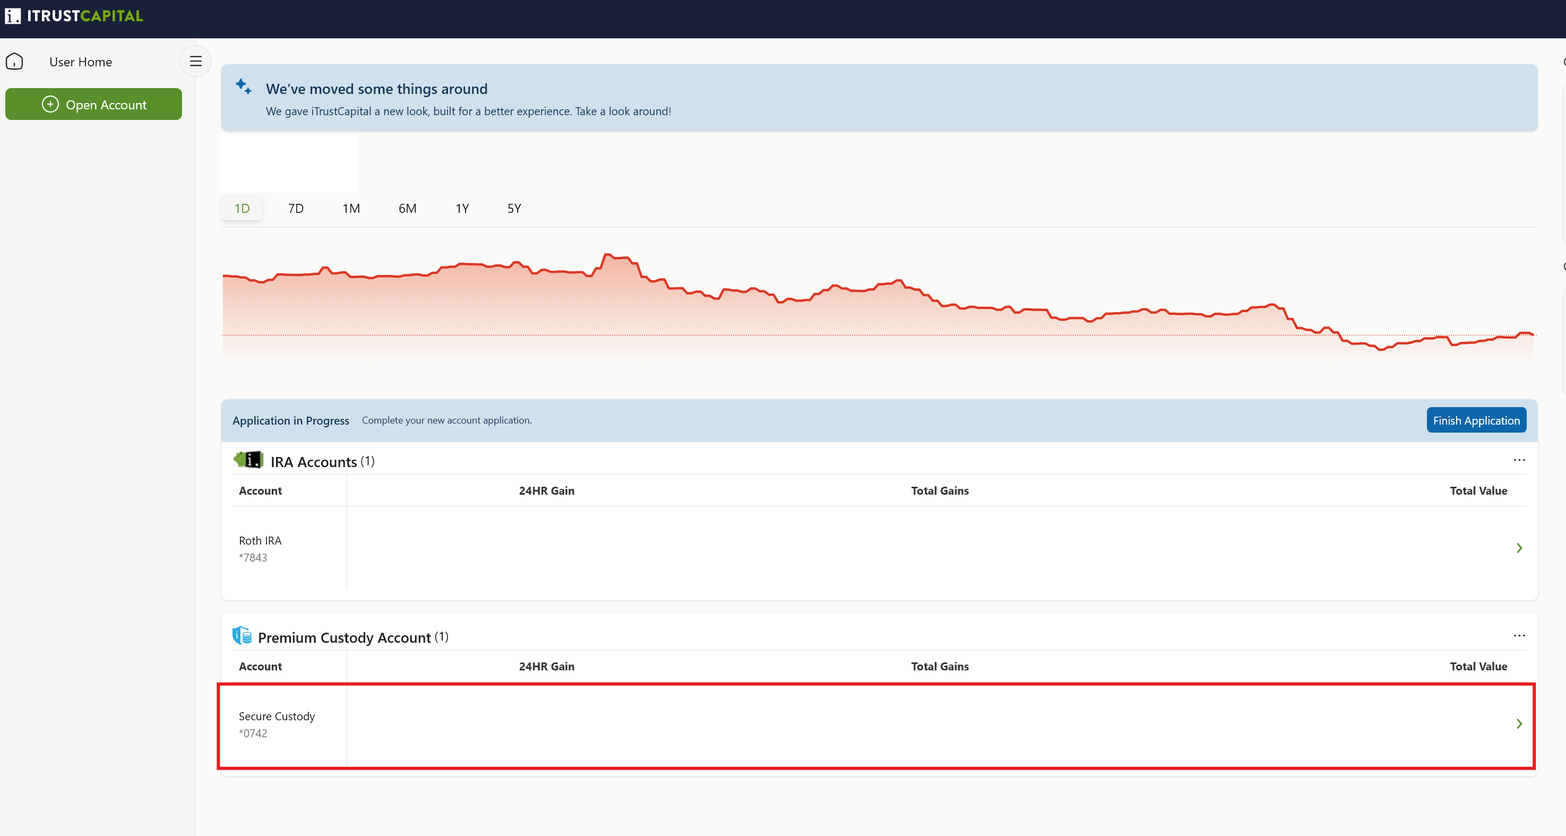Click the Premium Custody shield icon
1566x836 pixels.
(x=242, y=635)
